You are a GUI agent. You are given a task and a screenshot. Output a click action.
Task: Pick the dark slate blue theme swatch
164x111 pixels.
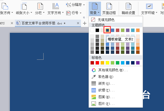click(x=107, y=30)
